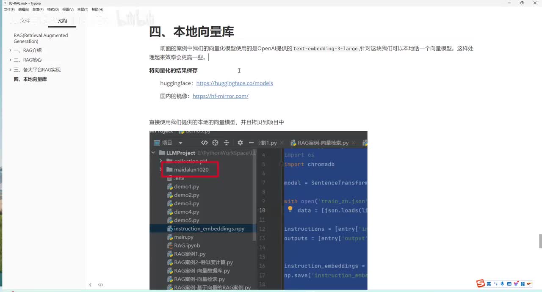Select 四、本地向量库 outline entry
542x292 pixels.
[x=30, y=80]
